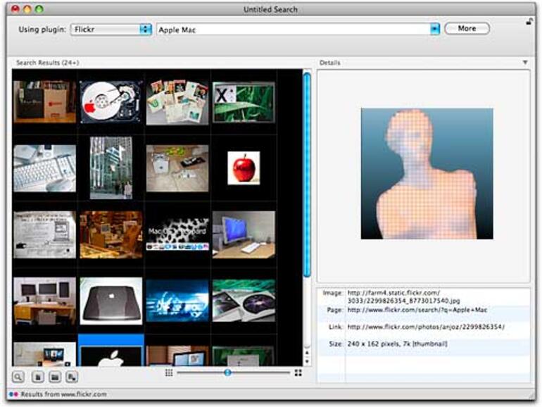Viewport: 542px width, 407px height.
Task: Select the red apple thumbnail
Action: pos(243,168)
